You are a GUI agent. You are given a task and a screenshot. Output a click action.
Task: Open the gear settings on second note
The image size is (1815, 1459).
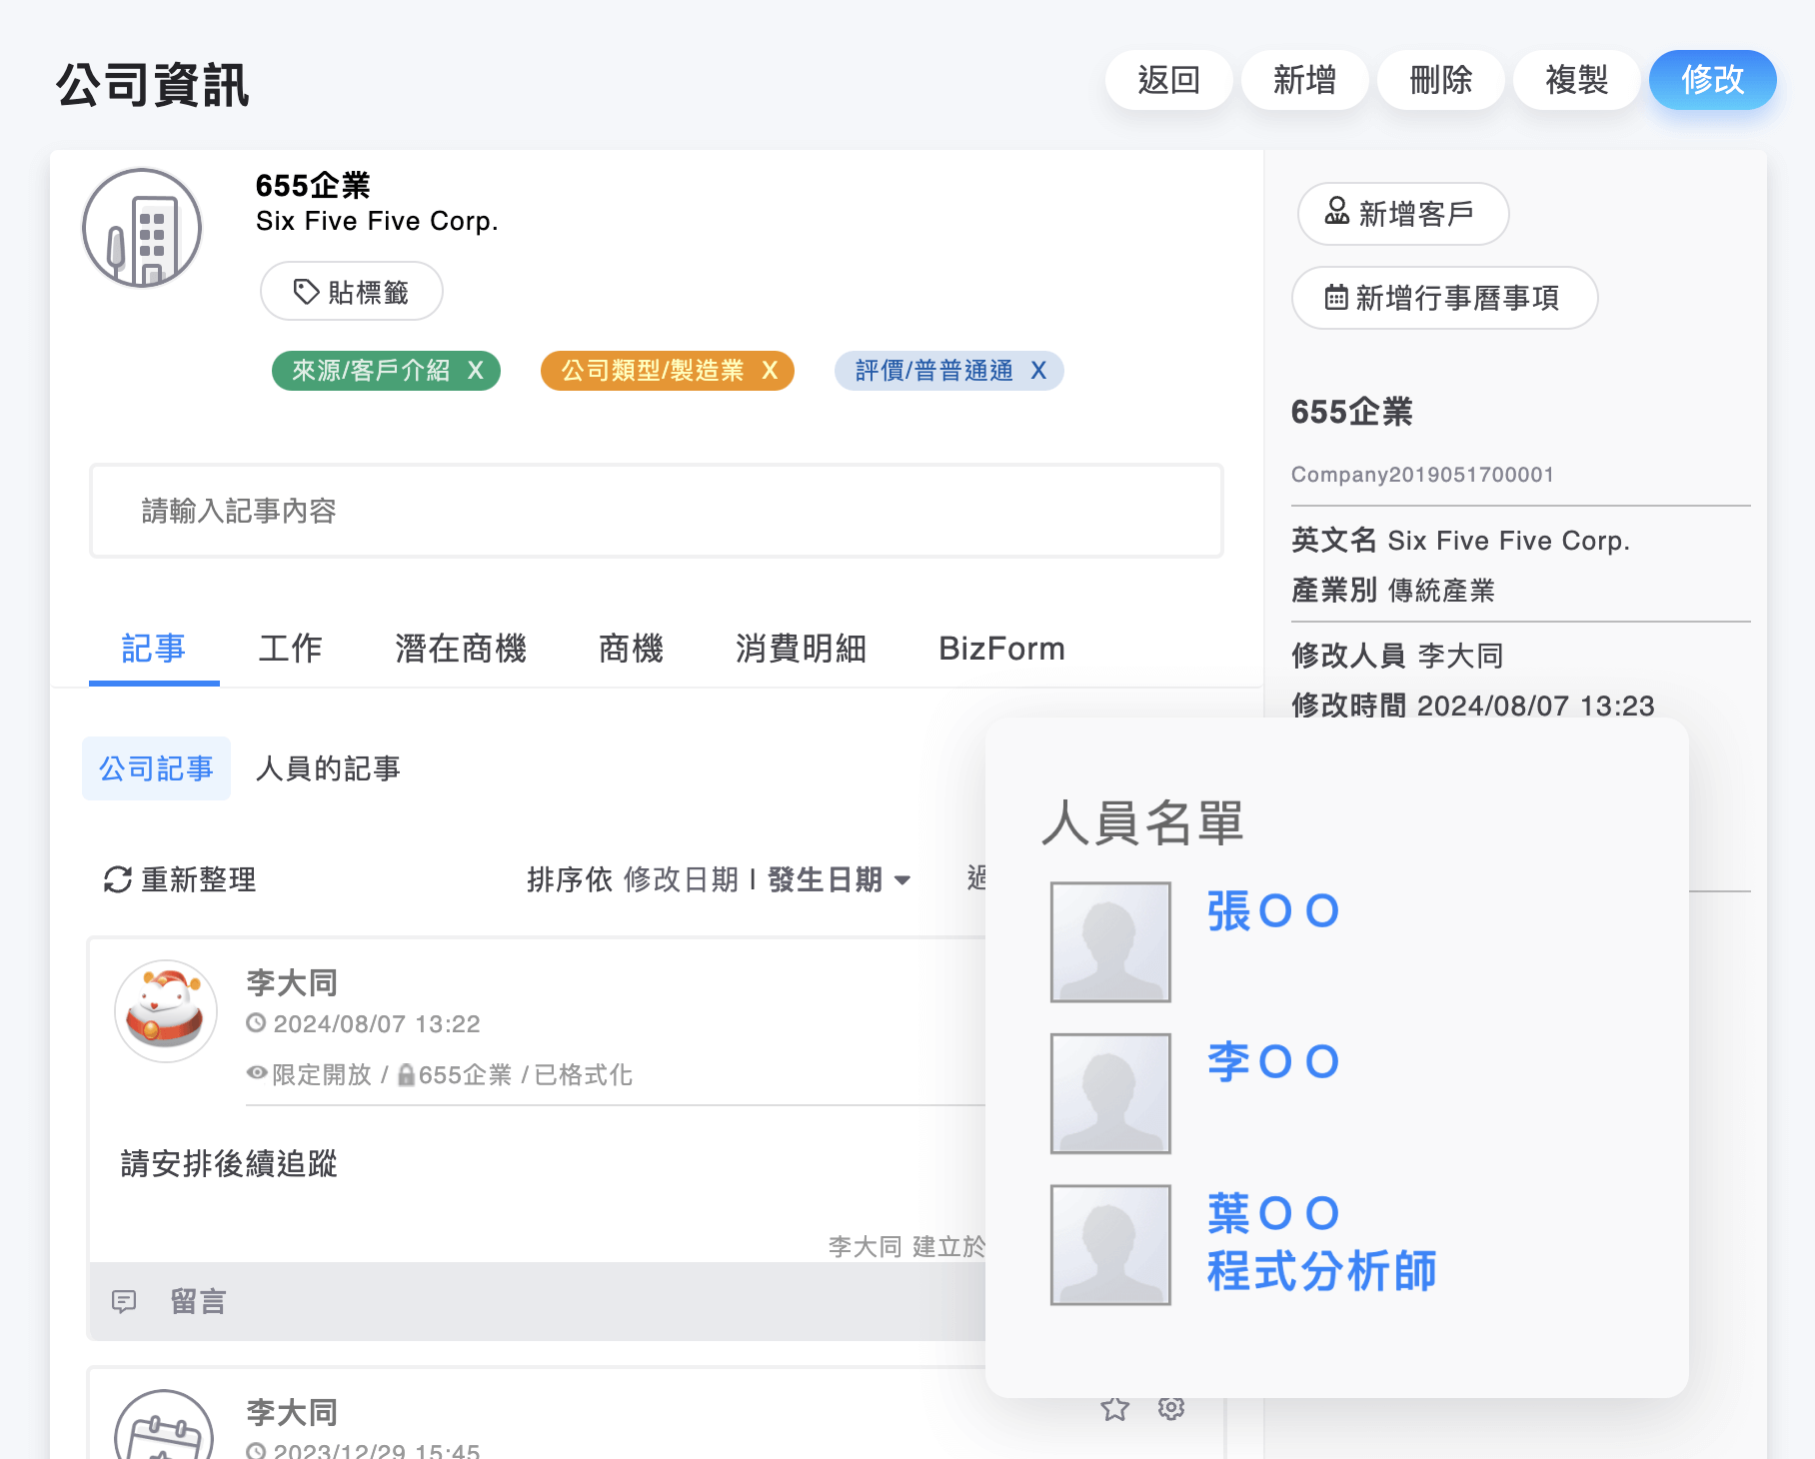1171,1408
